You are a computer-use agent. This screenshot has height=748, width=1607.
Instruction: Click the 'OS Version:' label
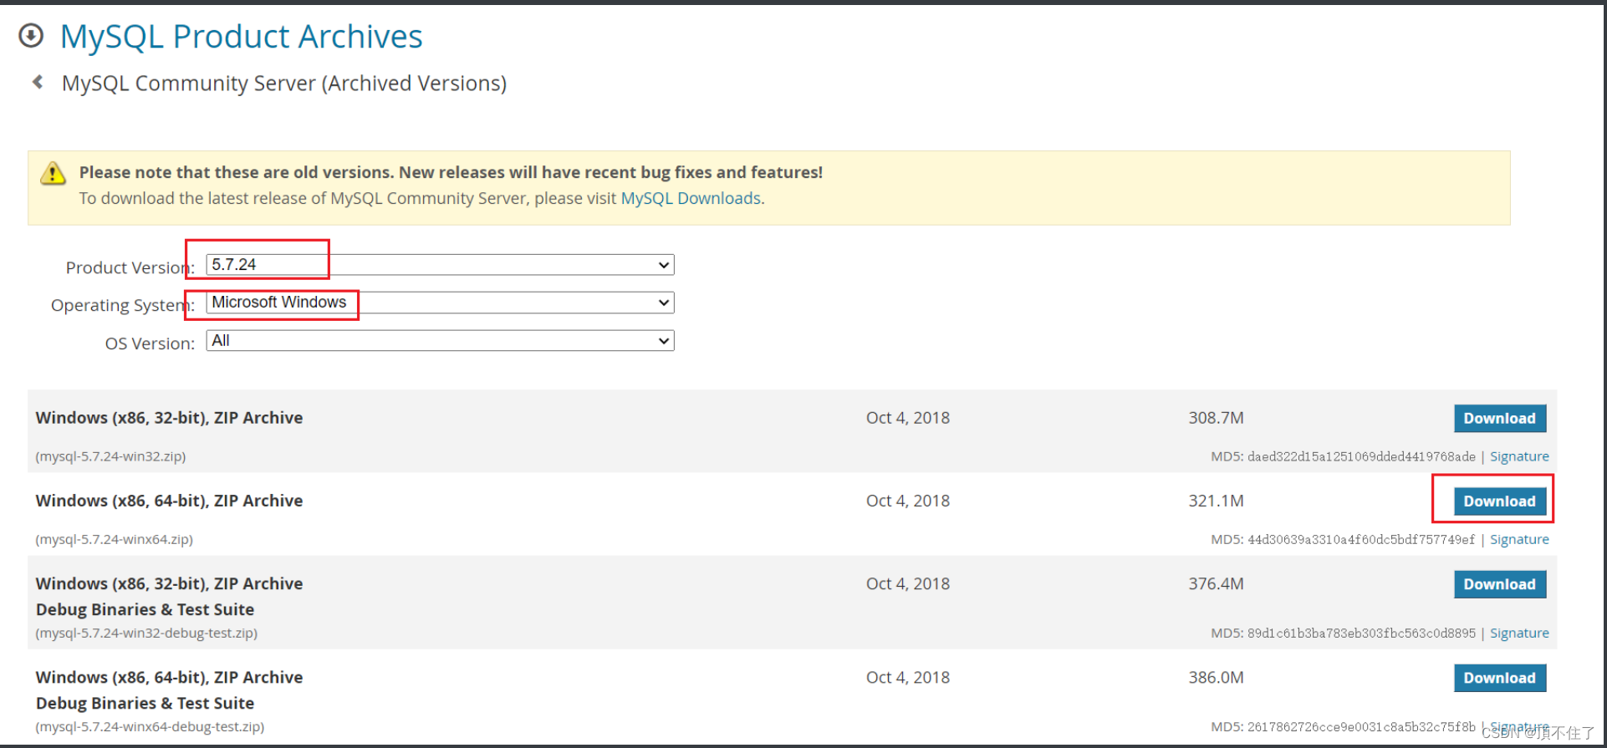[x=150, y=343]
